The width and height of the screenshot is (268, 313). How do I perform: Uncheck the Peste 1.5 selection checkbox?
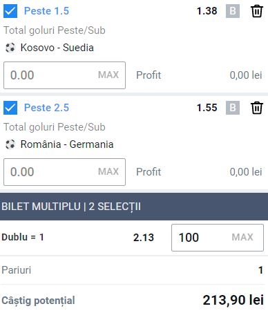pos(10,11)
